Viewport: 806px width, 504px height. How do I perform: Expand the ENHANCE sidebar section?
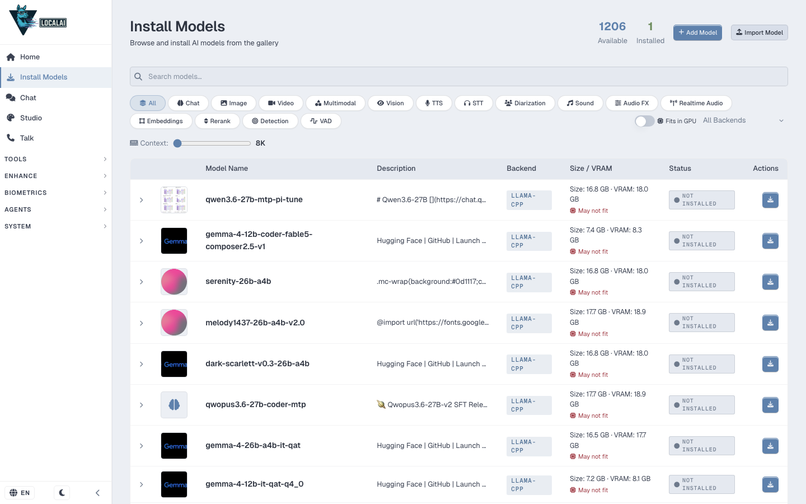[56, 176]
